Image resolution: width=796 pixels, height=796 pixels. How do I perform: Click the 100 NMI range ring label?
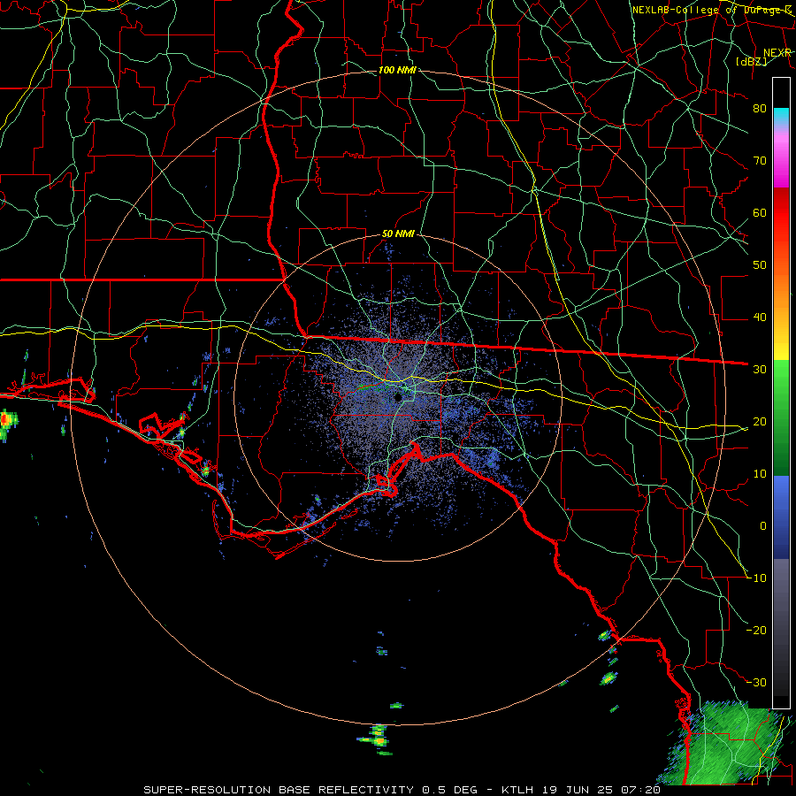(x=397, y=70)
